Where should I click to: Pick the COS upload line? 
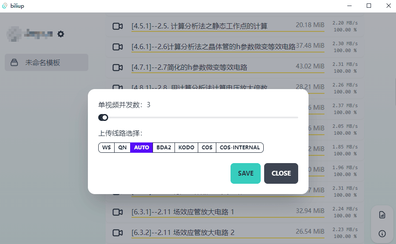point(207,148)
